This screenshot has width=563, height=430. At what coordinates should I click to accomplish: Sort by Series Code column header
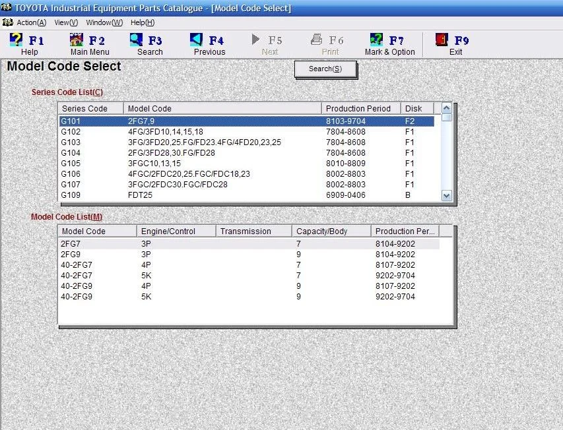(x=91, y=108)
